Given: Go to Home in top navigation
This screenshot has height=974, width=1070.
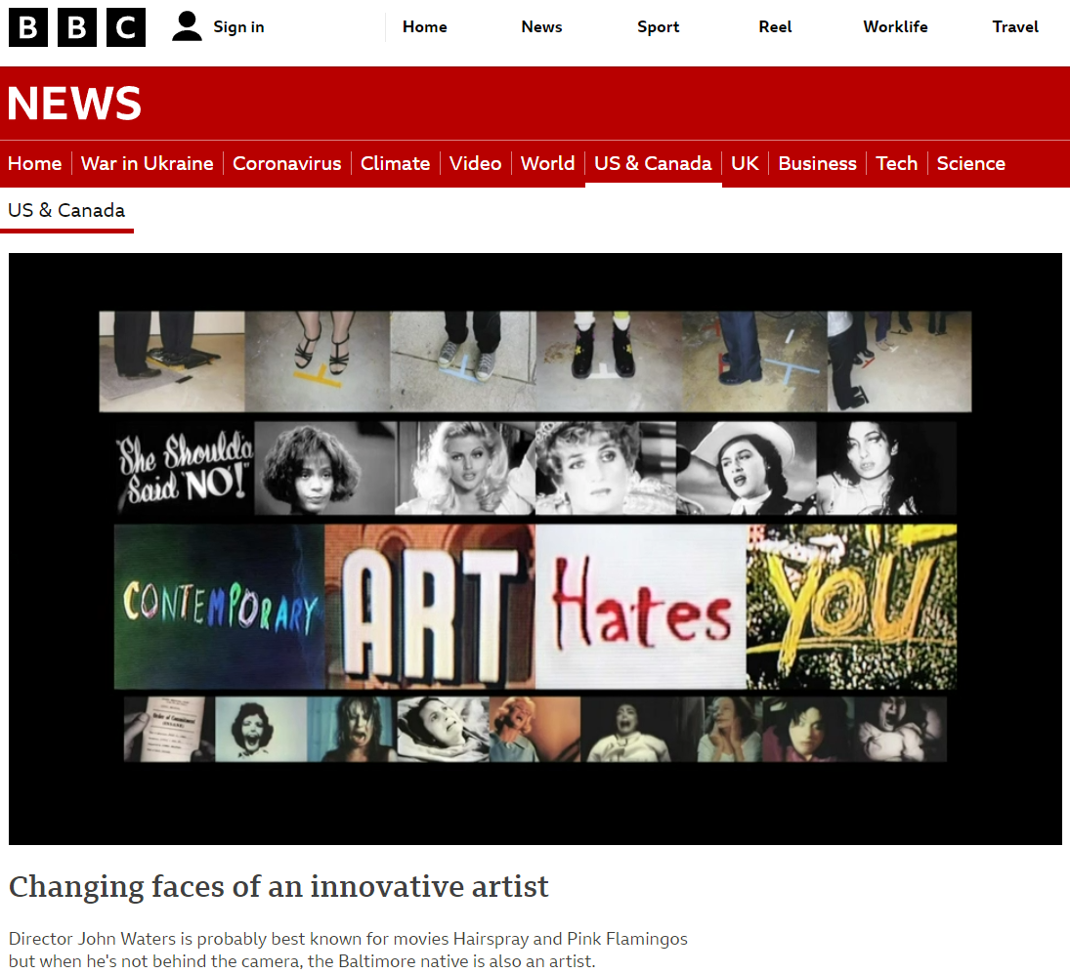Looking at the screenshot, I should pos(424,26).
